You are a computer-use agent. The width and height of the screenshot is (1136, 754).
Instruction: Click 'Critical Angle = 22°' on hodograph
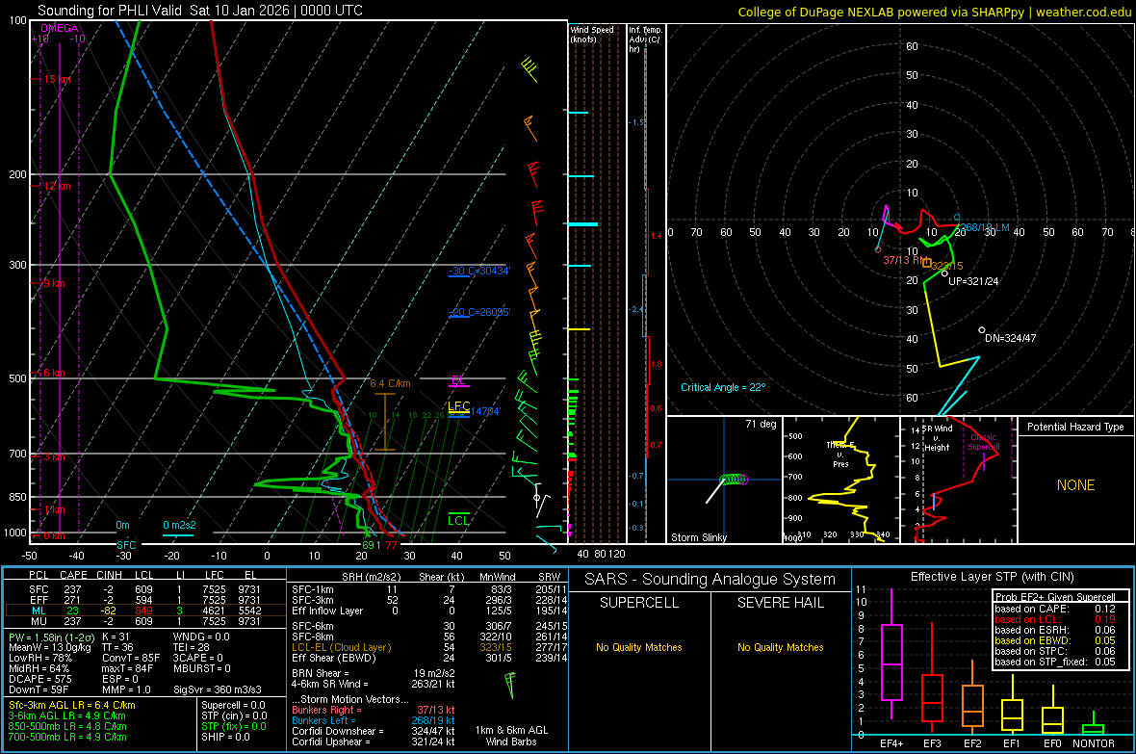click(723, 388)
